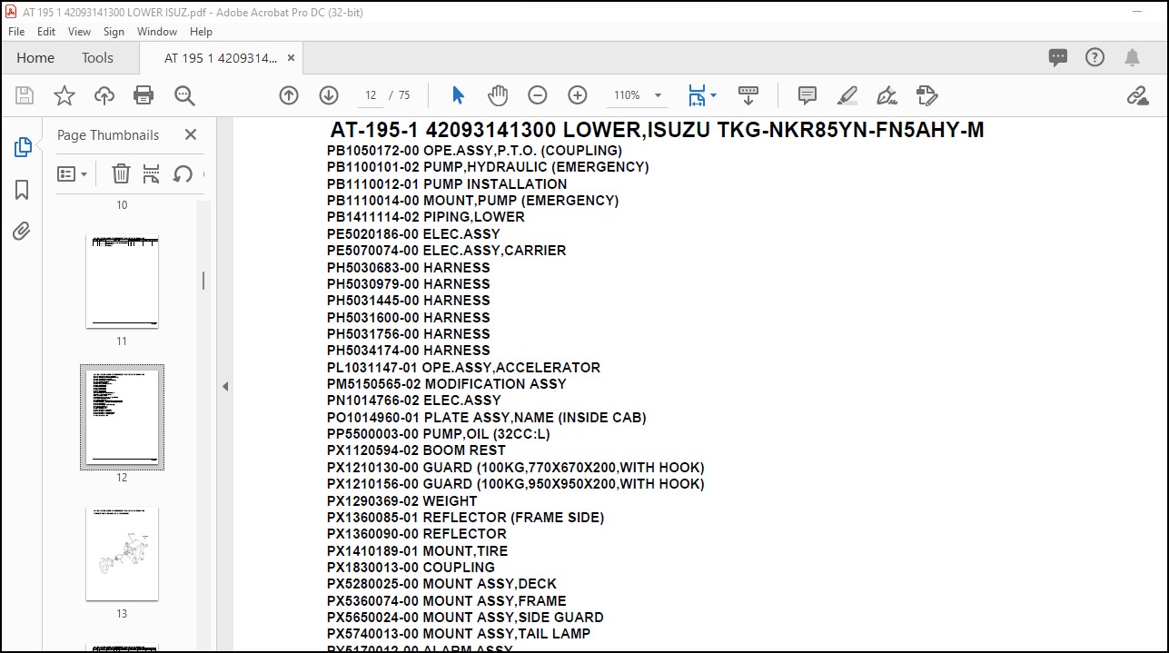Click the line PX1120594-02 BOOM REST
Image resolution: width=1169 pixels, height=653 pixels.
[416, 450]
